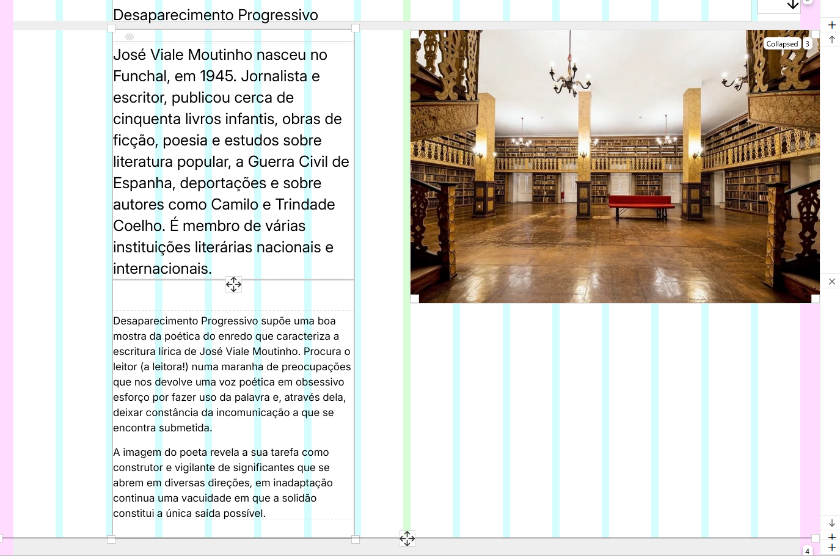Click the down arrow icon at the bottom right
Viewport: 840px width, 556px height.
click(x=832, y=523)
